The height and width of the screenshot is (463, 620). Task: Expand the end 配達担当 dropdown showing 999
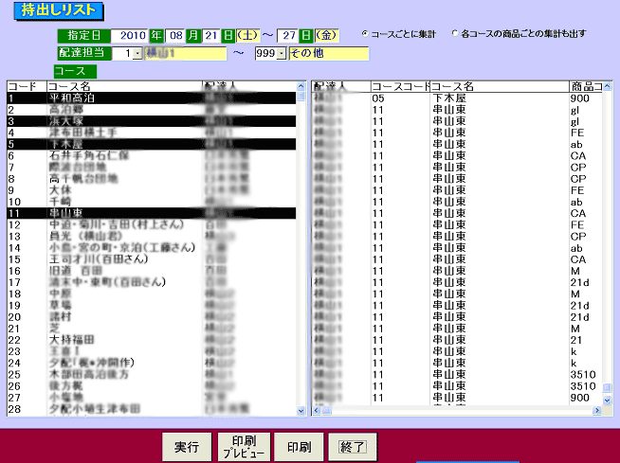coord(281,54)
